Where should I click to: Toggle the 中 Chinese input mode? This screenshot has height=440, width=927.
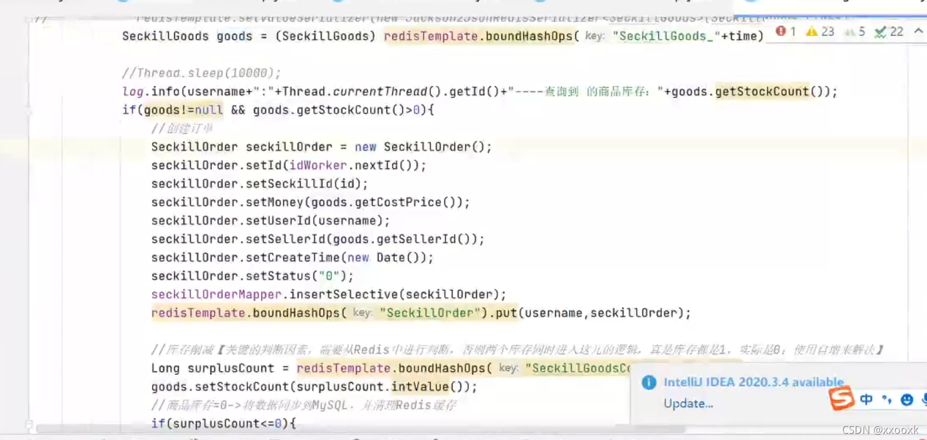click(866, 399)
